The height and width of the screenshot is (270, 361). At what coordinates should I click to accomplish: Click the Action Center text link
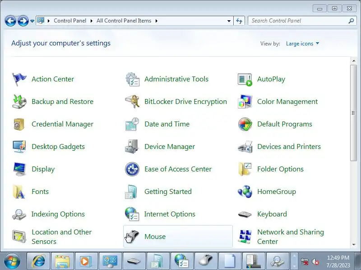53,79
